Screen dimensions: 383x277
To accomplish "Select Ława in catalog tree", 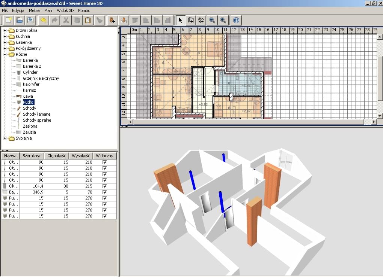I will (28, 97).
